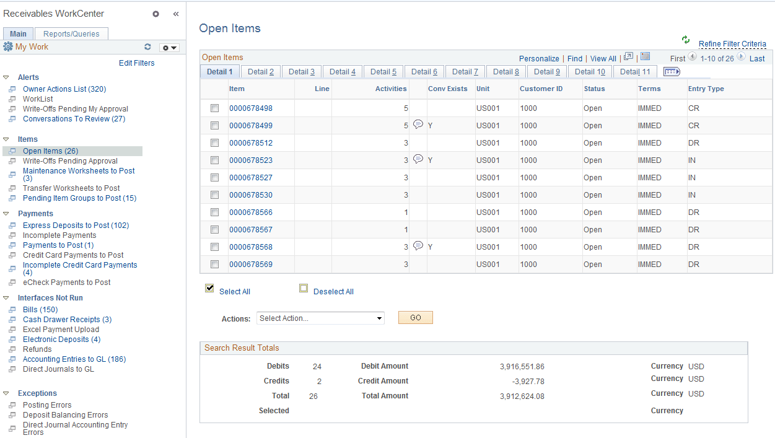The image size is (775, 438).
Task: Switch to the Reports/Queries tab
Action: coord(71,33)
